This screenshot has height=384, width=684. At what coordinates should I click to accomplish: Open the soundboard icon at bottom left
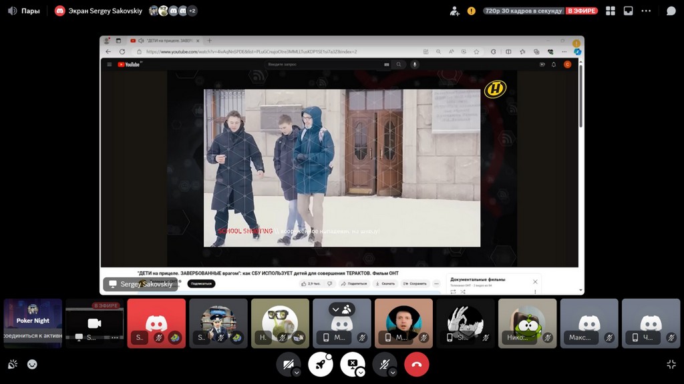click(13, 364)
